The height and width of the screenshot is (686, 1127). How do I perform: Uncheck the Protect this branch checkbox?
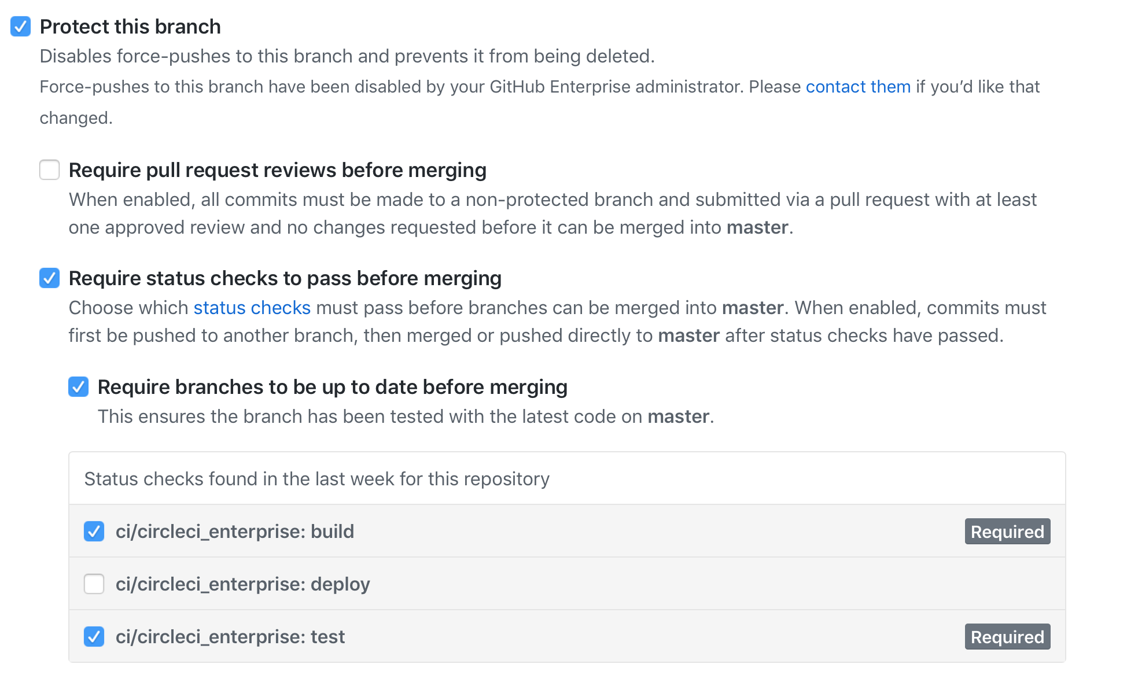(21, 27)
